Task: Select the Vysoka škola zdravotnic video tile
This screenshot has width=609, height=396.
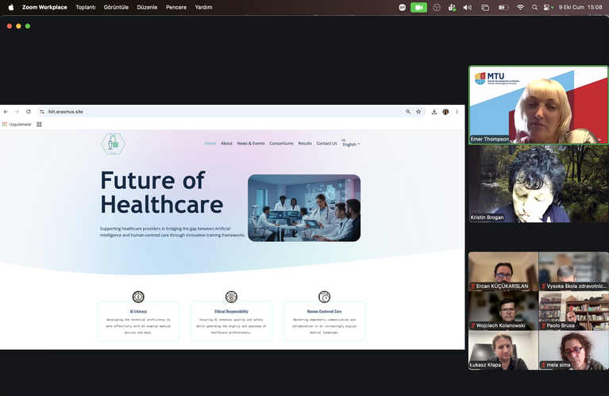Action: (x=573, y=271)
